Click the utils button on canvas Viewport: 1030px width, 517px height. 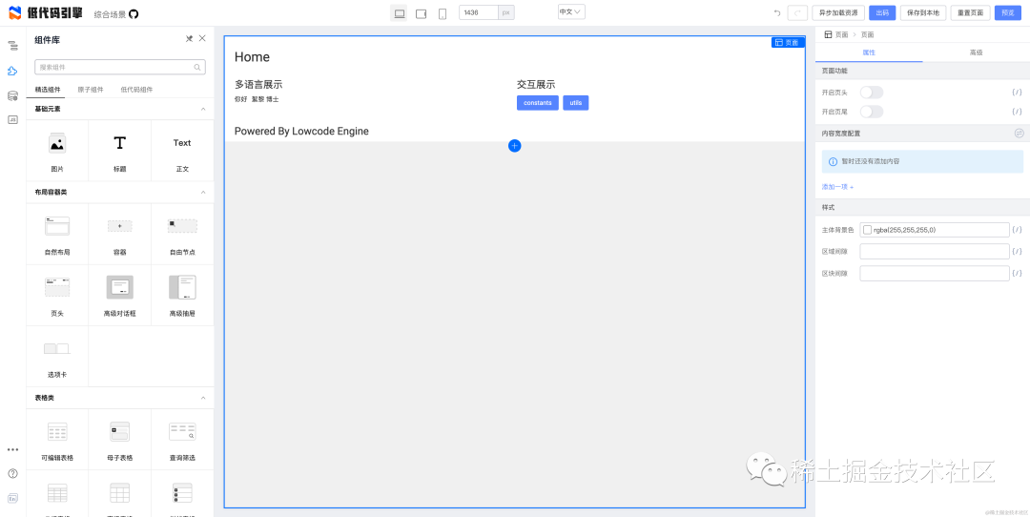(575, 103)
